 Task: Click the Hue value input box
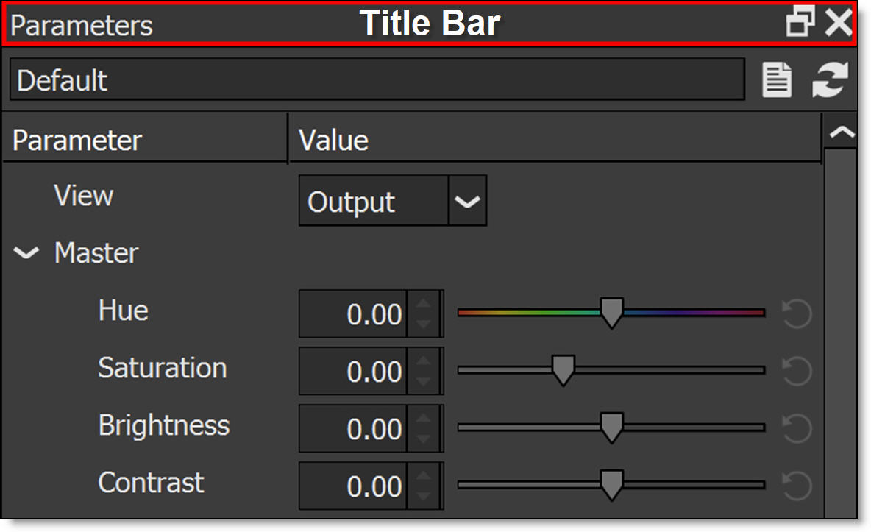pos(353,314)
